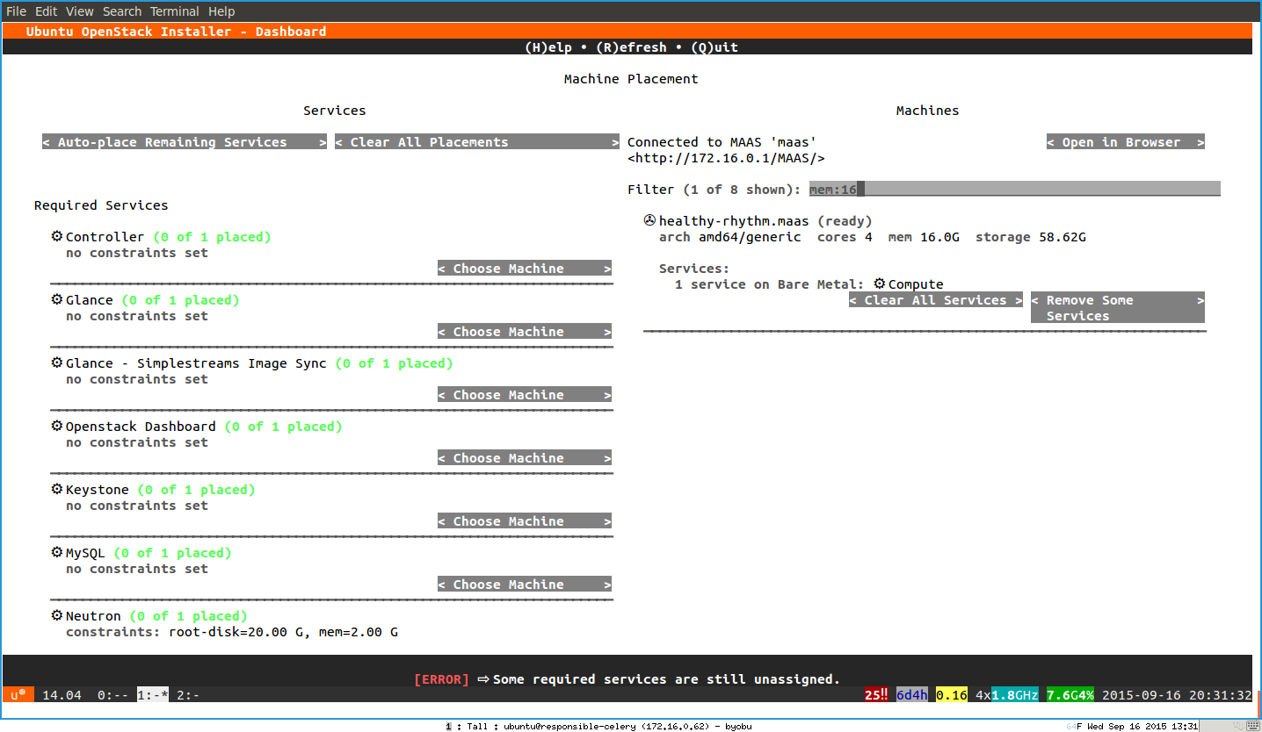Click the Compute service name under Services
The height and width of the screenshot is (732, 1262).
[916, 284]
